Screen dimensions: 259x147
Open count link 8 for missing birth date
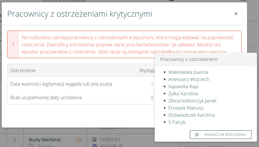click(x=152, y=98)
